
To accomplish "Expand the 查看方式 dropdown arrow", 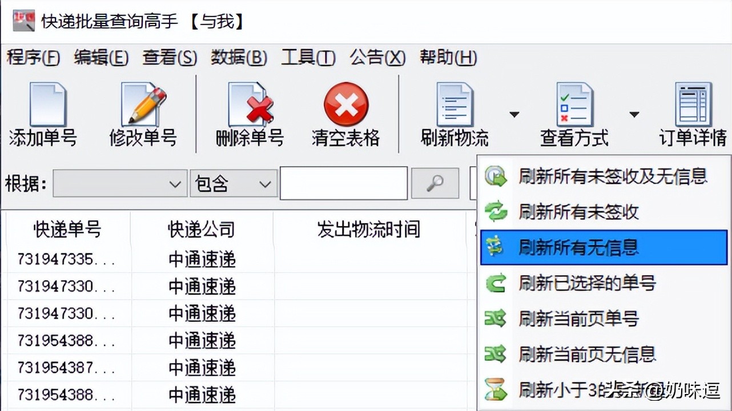I will tap(634, 115).
